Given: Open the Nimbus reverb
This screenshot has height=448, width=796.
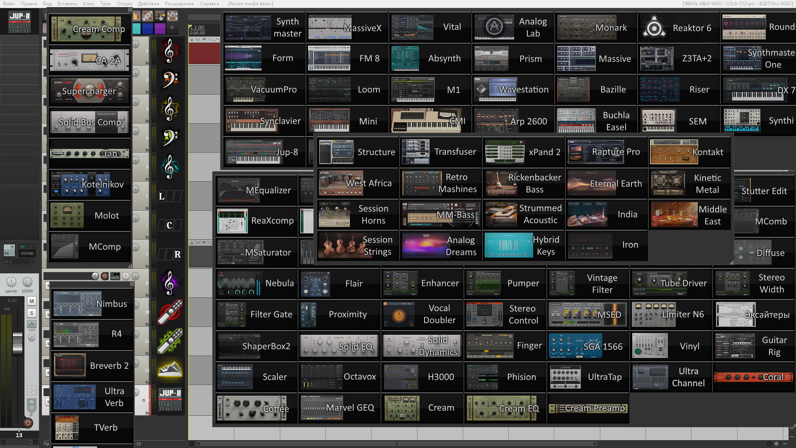Looking at the screenshot, I should (x=92, y=304).
